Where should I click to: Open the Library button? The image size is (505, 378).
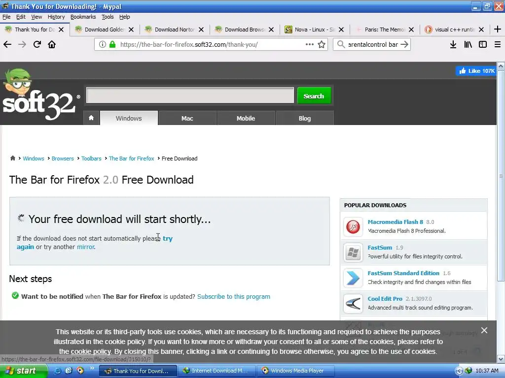pos(468,44)
